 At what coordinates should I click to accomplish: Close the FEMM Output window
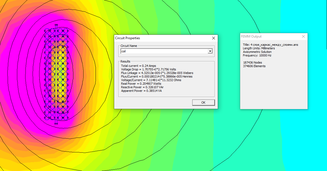[x=303, y=36]
